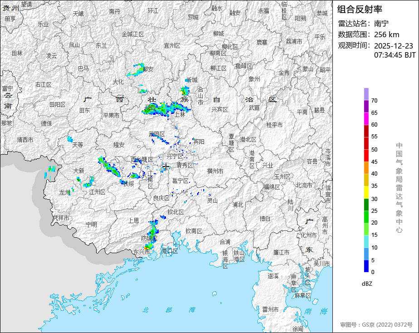
Task: Click the 大化 map label
Action: point(118,82)
